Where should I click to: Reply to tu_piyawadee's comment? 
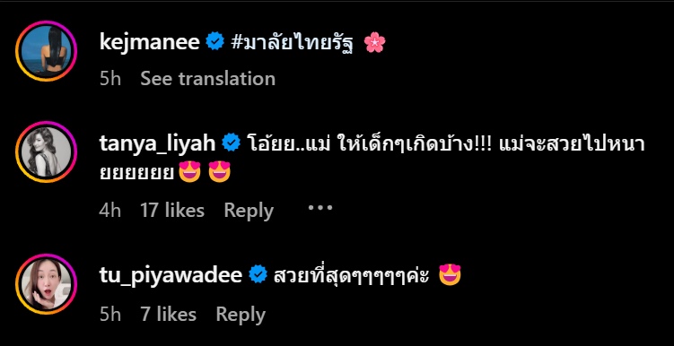241,315
